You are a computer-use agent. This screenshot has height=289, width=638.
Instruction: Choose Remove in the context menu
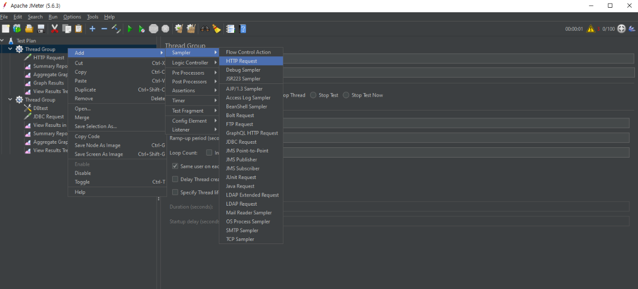coord(117,98)
